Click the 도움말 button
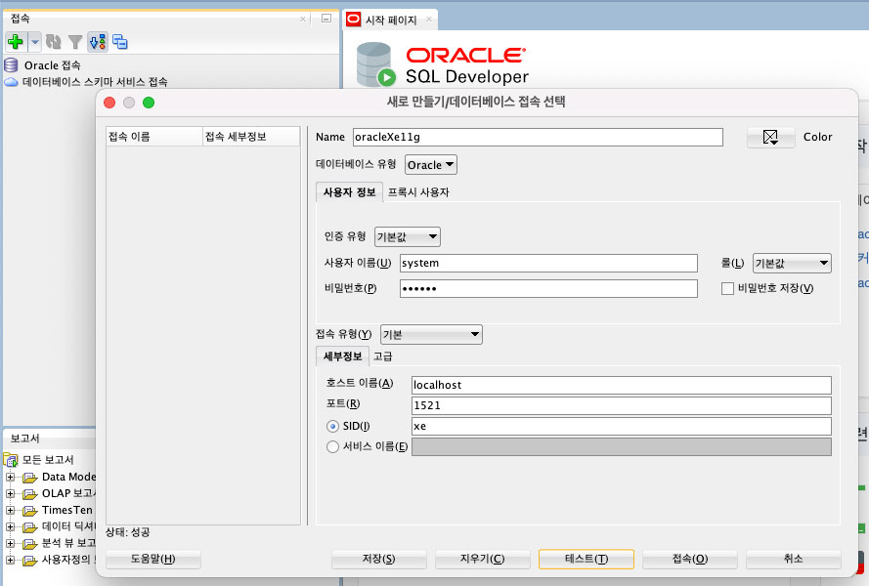 (152, 559)
